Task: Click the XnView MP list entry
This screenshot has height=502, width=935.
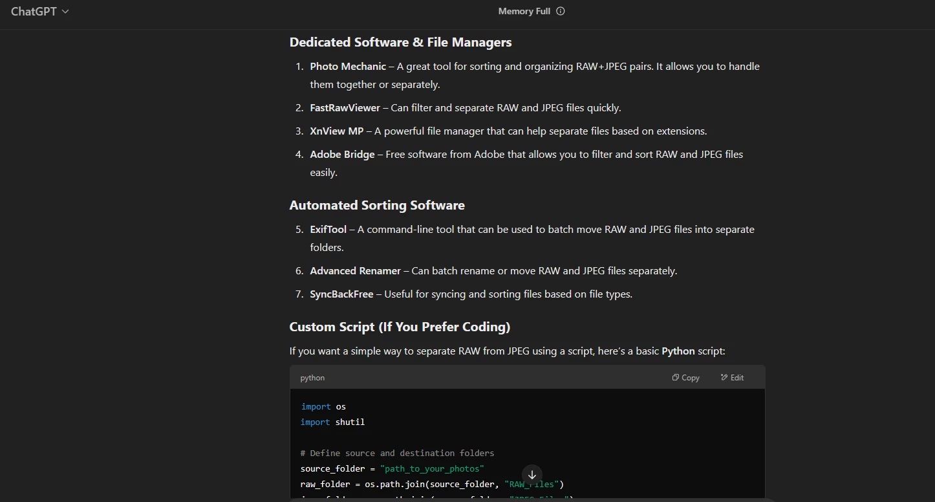Action: click(x=508, y=131)
